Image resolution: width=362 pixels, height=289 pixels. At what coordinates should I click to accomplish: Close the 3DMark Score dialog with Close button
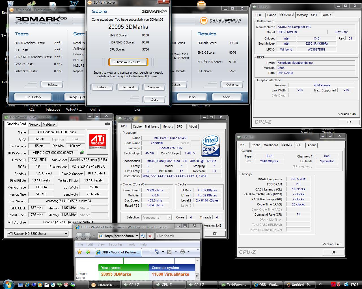tap(154, 100)
